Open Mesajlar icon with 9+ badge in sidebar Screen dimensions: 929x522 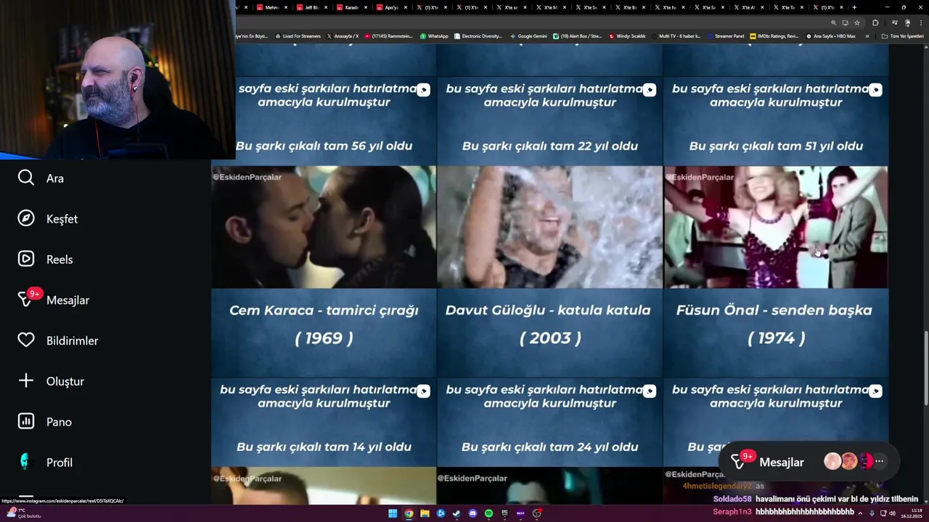point(28,299)
